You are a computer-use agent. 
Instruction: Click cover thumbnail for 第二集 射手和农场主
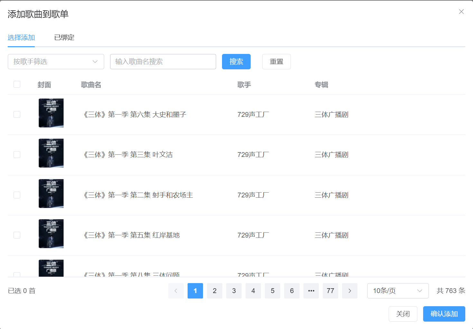51,194
